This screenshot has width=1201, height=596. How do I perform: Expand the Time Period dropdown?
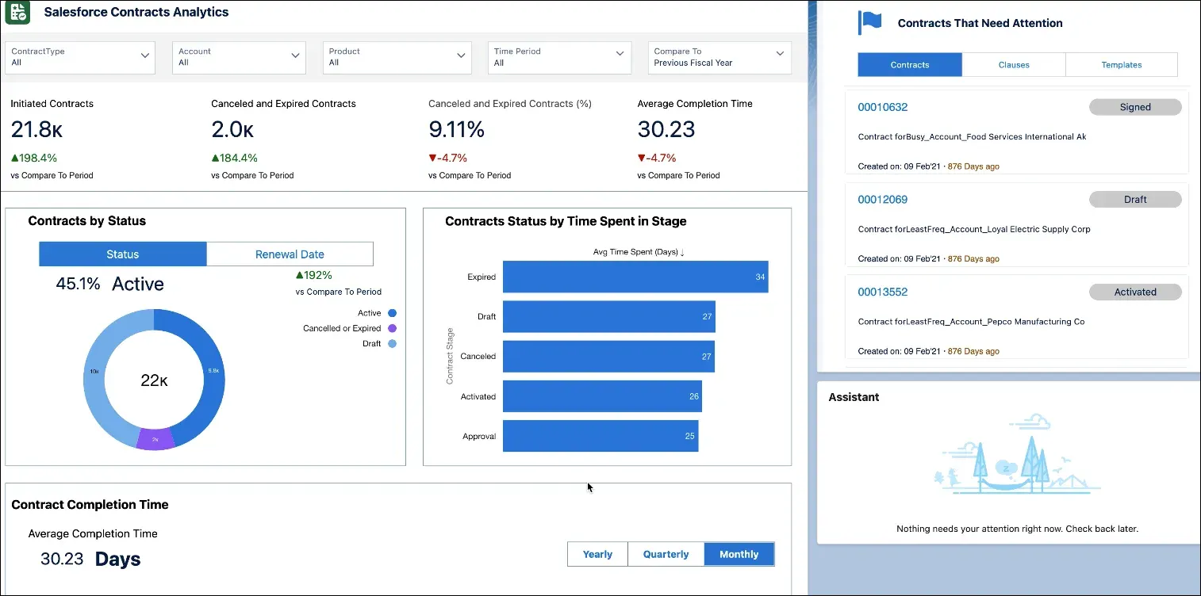(x=620, y=57)
